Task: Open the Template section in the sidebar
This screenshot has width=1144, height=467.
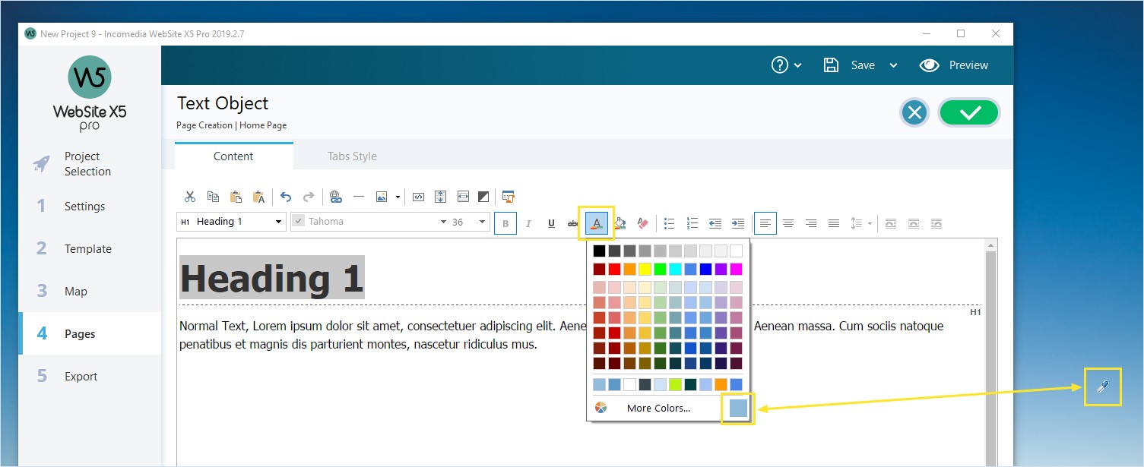Action: tap(87, 248)
